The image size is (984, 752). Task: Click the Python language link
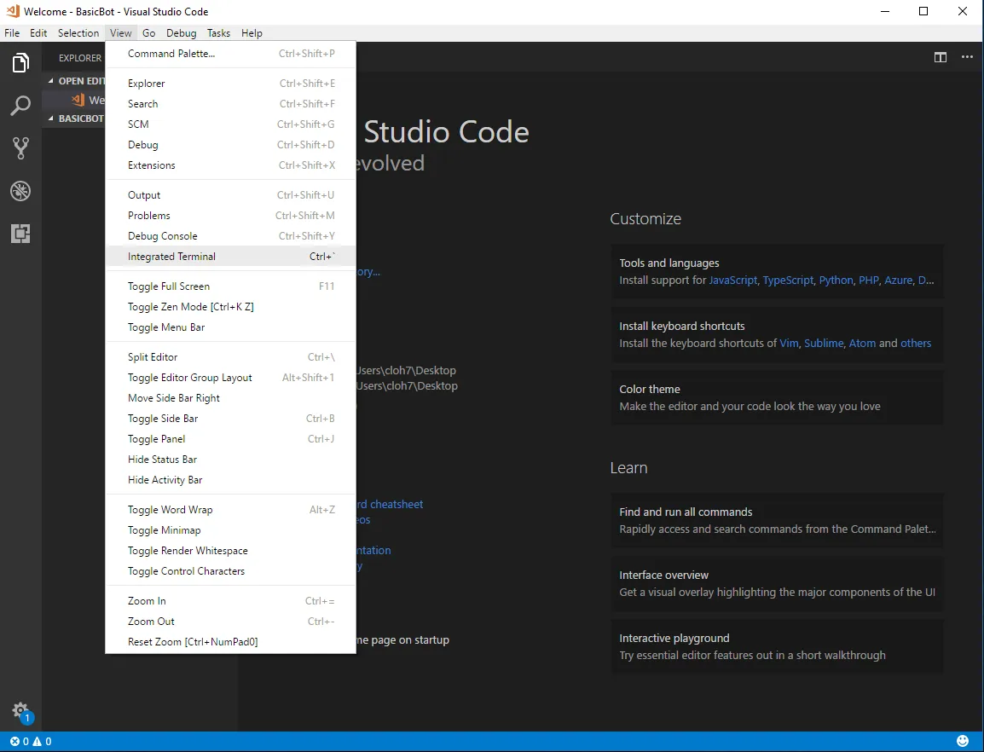pyautogui.click(x=836, y=281)
